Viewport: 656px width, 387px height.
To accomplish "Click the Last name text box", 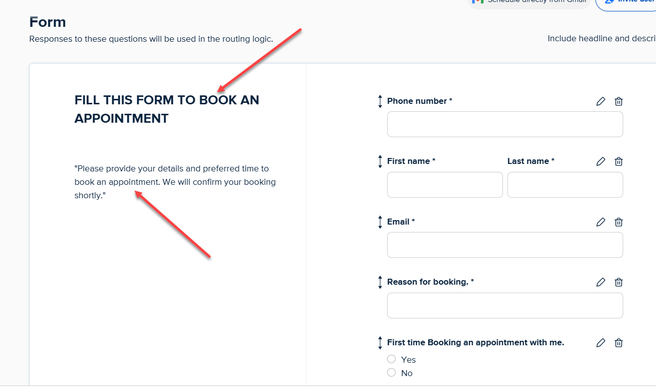I will coord(565,185).
